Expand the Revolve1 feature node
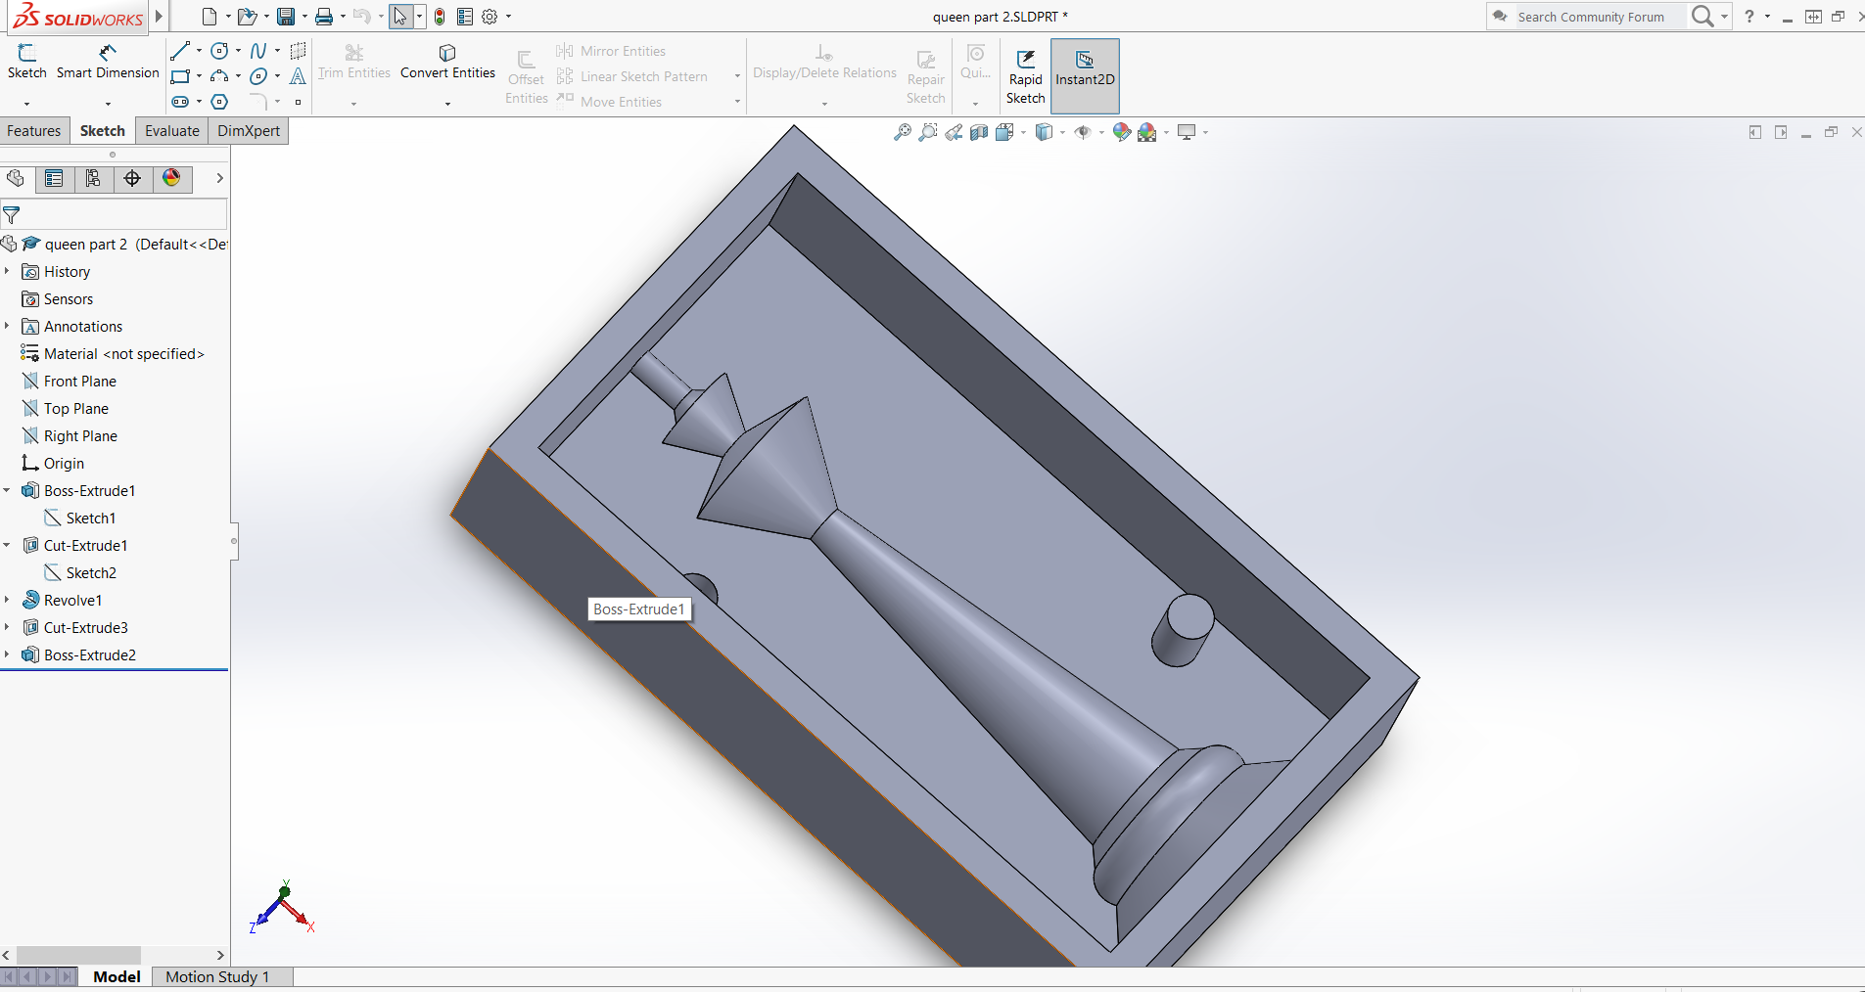This screenshot has width=1865, height=992. 7,600
